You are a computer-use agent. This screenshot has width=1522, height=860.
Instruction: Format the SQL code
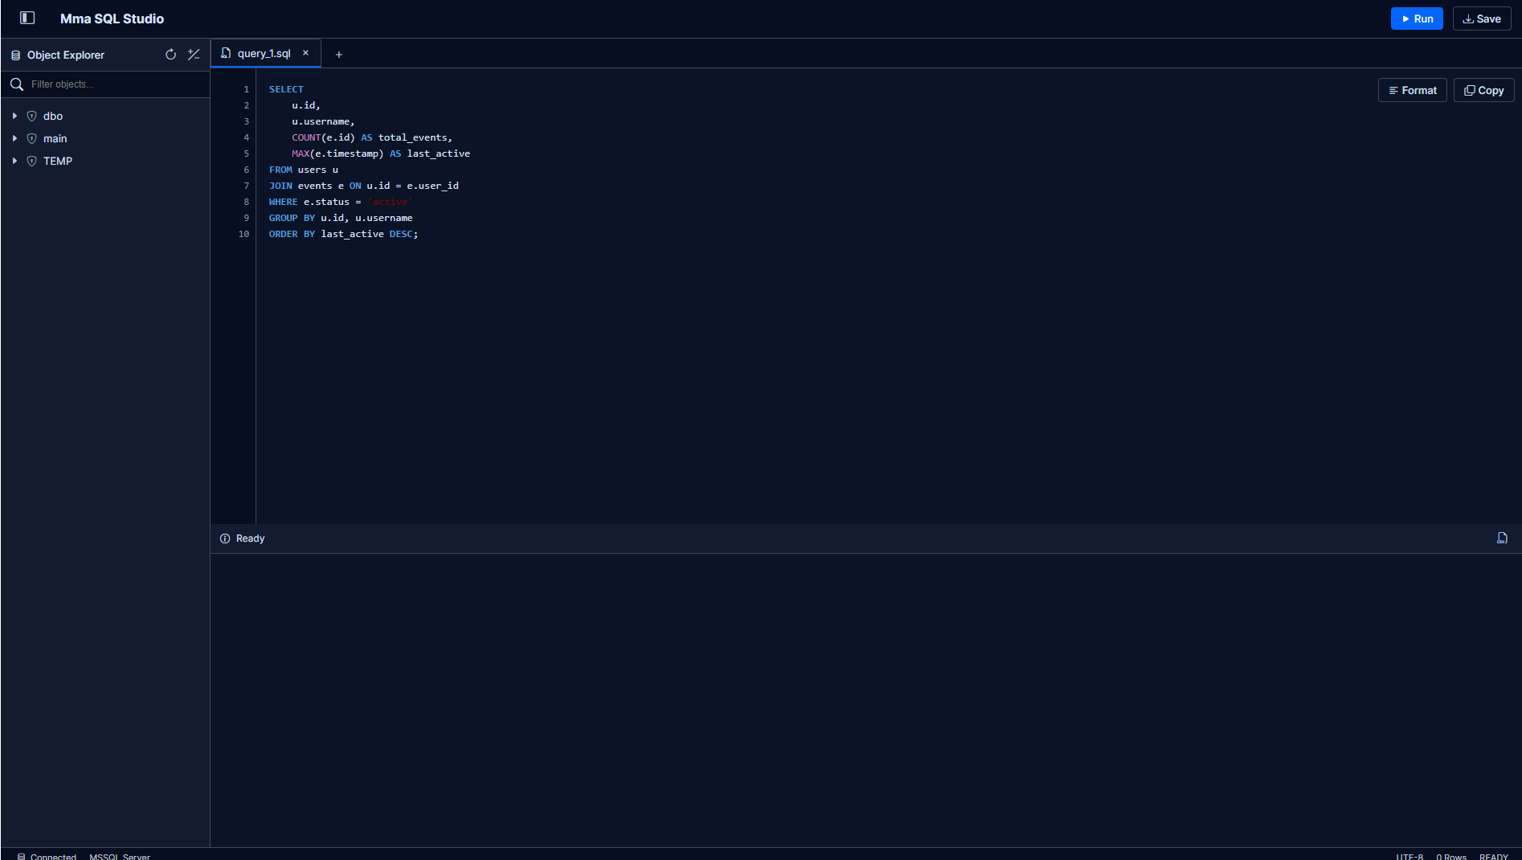(1412, 90)
